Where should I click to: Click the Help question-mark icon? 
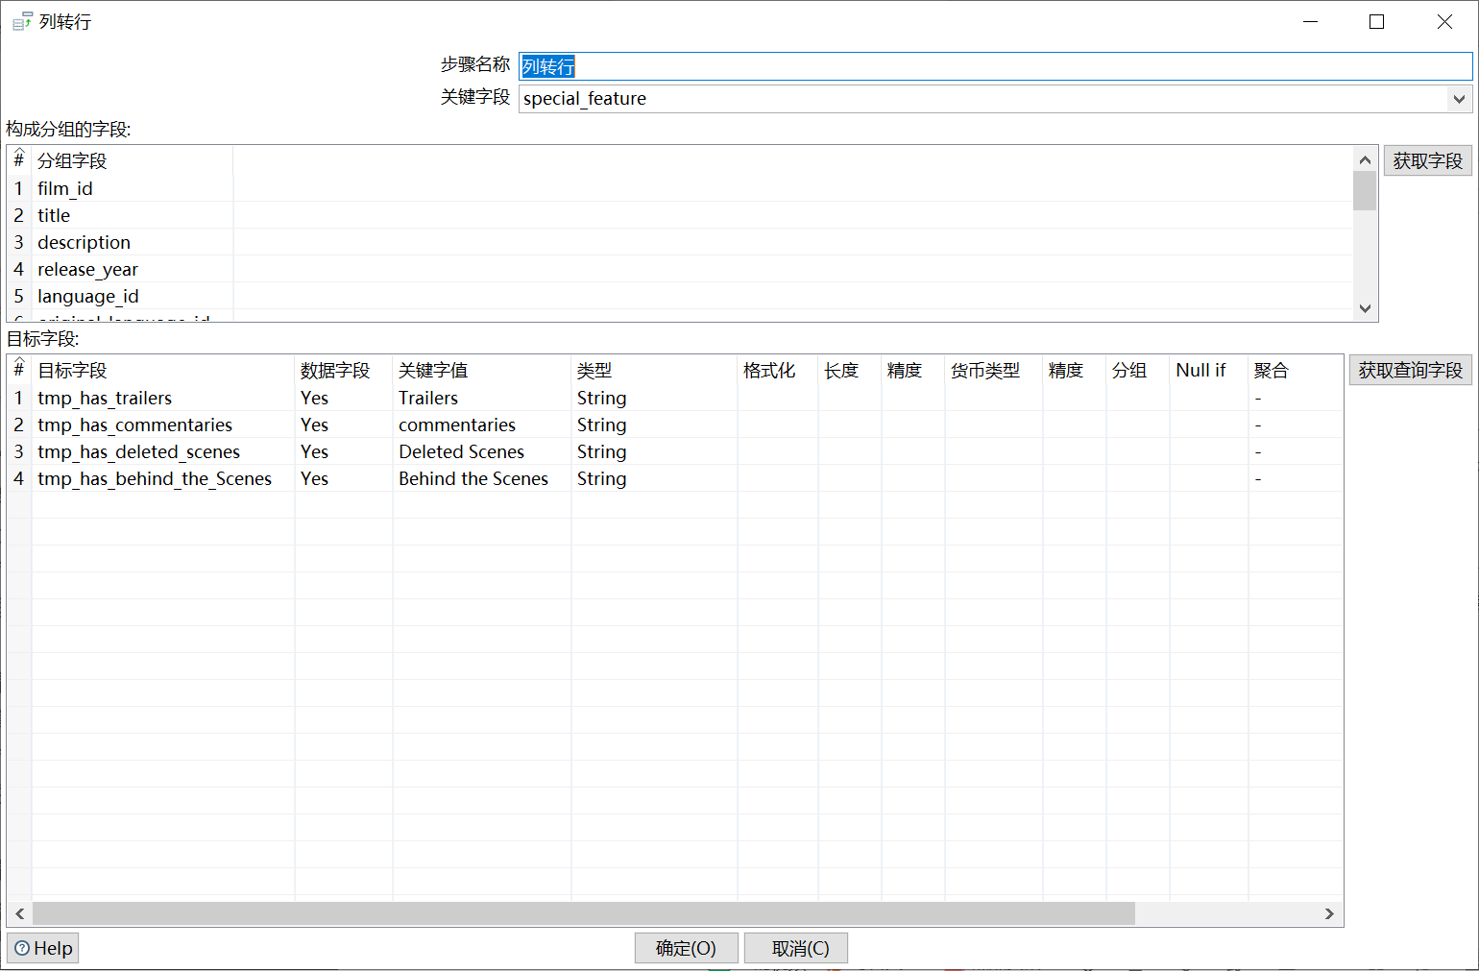coord(23,948)
